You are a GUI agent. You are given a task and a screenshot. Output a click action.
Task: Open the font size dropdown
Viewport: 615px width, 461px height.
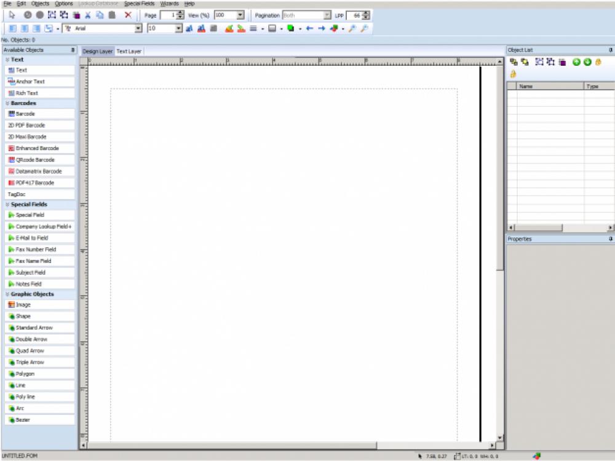177,28
